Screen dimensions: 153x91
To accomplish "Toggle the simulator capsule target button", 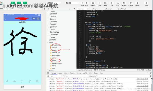I will coord(38,18).
